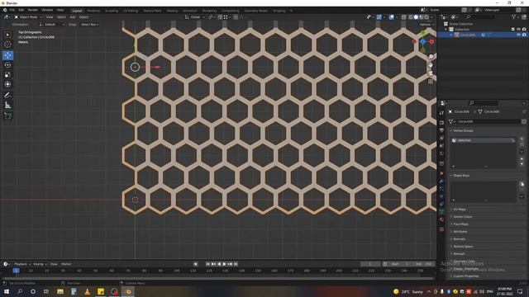Open the File menu
The image size is (529, 297).
click(x=12, y=10)
